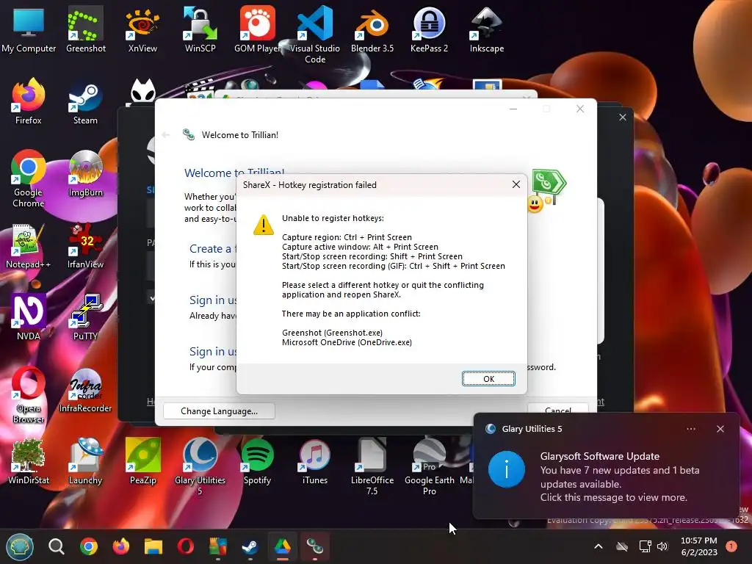The height and width of the screenshot is (564, 752).
Task: Open My Computer desktop icon
Action: (29, 29)
